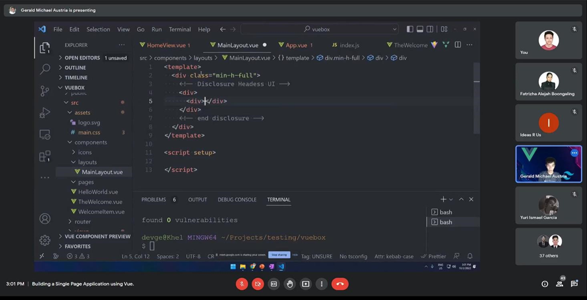
Task: Open Explorer panel more actions ellipsis
Action: click(122, 45)
